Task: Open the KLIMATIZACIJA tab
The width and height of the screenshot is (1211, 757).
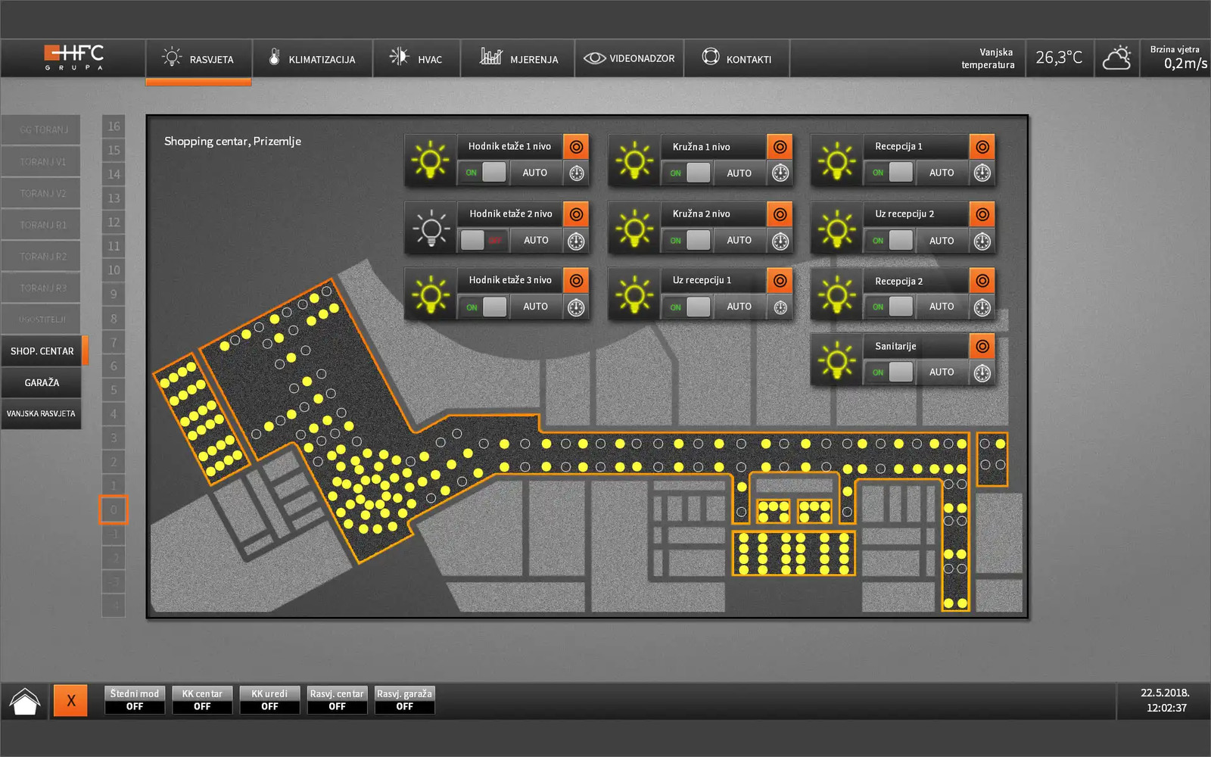Action: pos(312,59)
